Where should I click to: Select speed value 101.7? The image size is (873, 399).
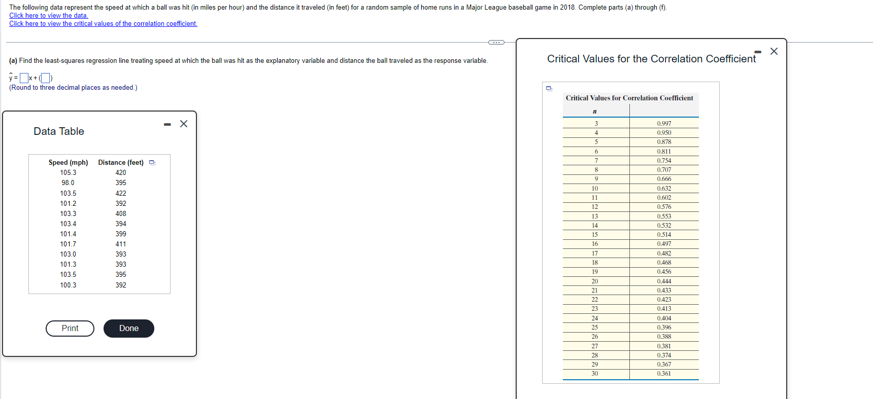click(x=68, y=244)
